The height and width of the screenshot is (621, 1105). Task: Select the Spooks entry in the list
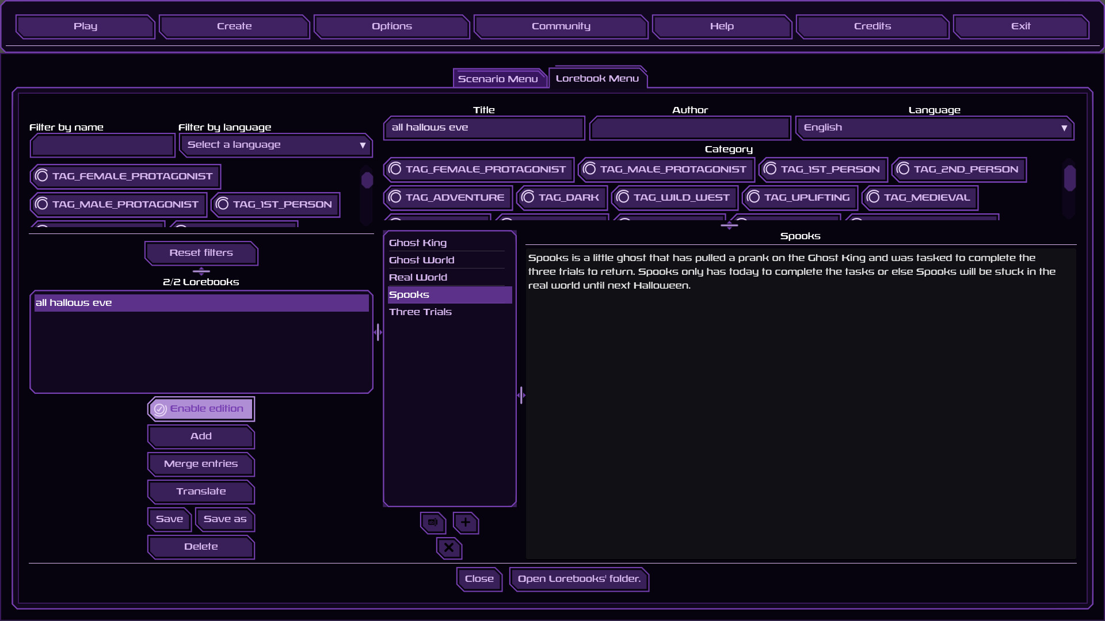[x=449, y=294]
